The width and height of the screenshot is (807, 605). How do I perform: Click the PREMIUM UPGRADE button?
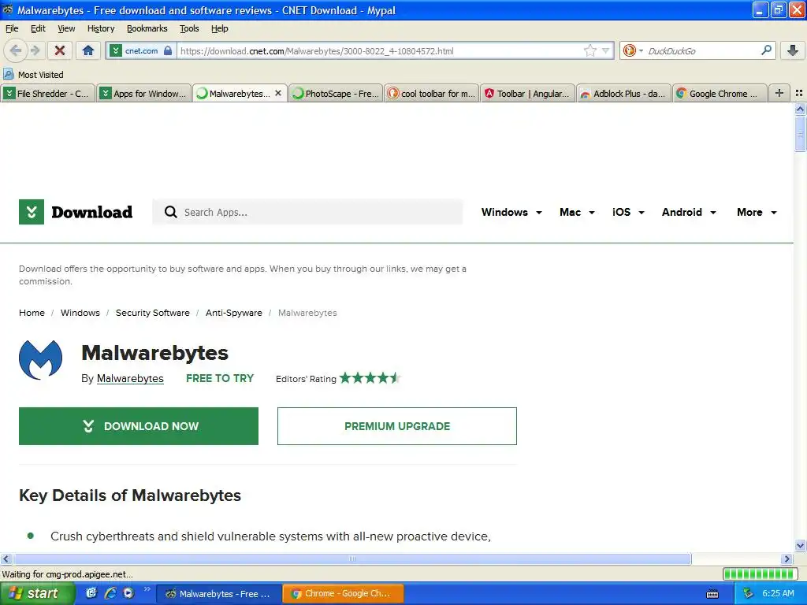click(397, 426)
